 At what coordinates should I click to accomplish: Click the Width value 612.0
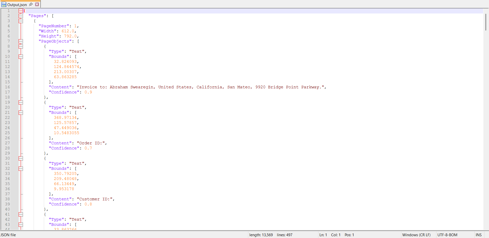(68, 31)
